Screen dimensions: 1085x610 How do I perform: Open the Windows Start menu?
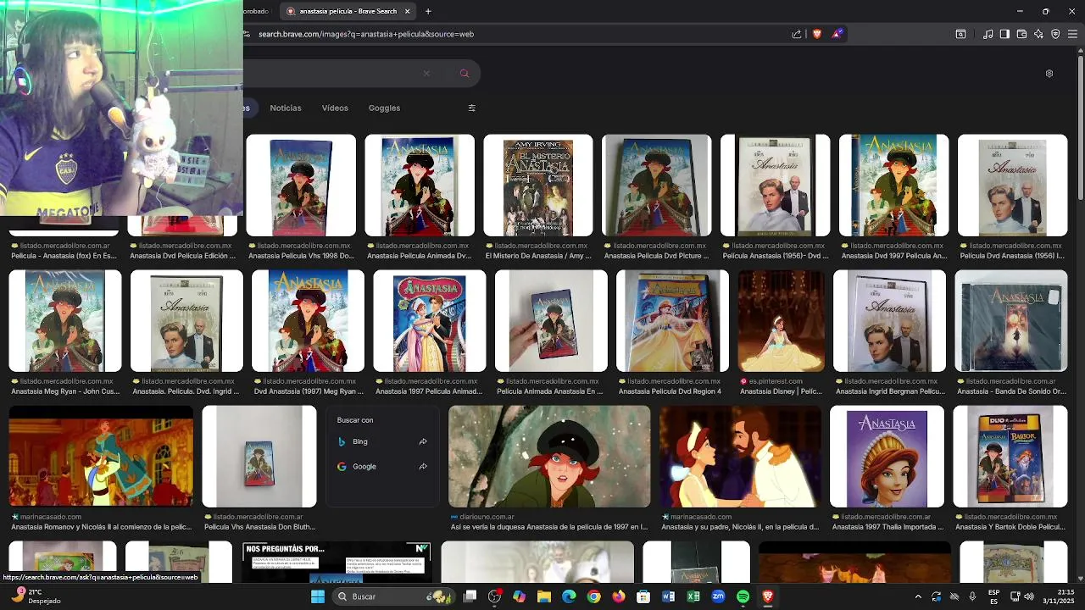pos(318,596)
